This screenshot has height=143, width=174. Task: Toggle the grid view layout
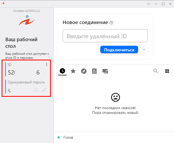(167, 71)
